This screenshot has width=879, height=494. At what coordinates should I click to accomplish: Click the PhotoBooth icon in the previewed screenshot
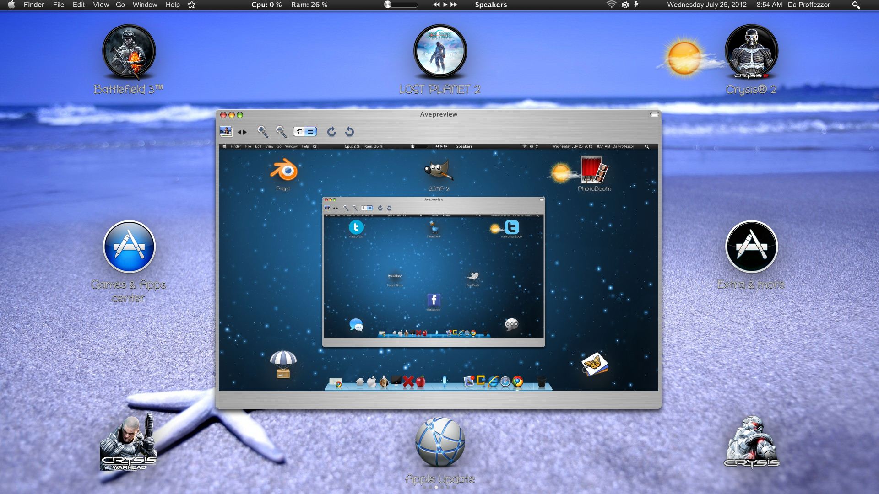594,170
